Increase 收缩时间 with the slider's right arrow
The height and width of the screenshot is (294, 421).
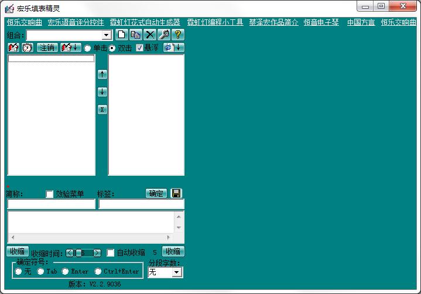(x=97, y=253)
